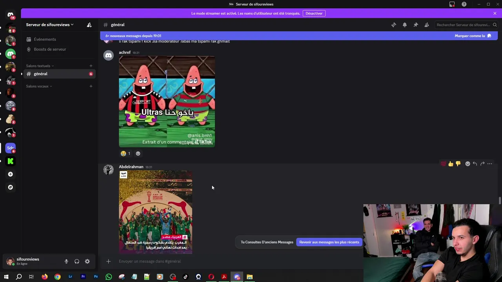Viewport: 502px width, 282px height.
Task: Open Photoshop from taskbar
Action: (x=96, y=277)
